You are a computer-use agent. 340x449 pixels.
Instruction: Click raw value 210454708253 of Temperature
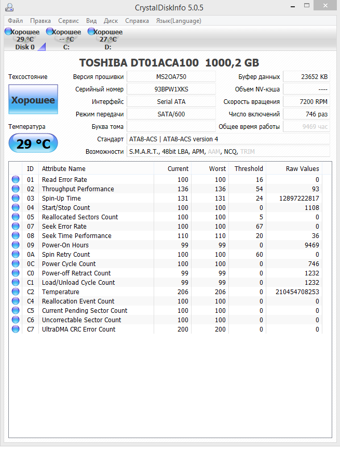[x=297, y=292]
